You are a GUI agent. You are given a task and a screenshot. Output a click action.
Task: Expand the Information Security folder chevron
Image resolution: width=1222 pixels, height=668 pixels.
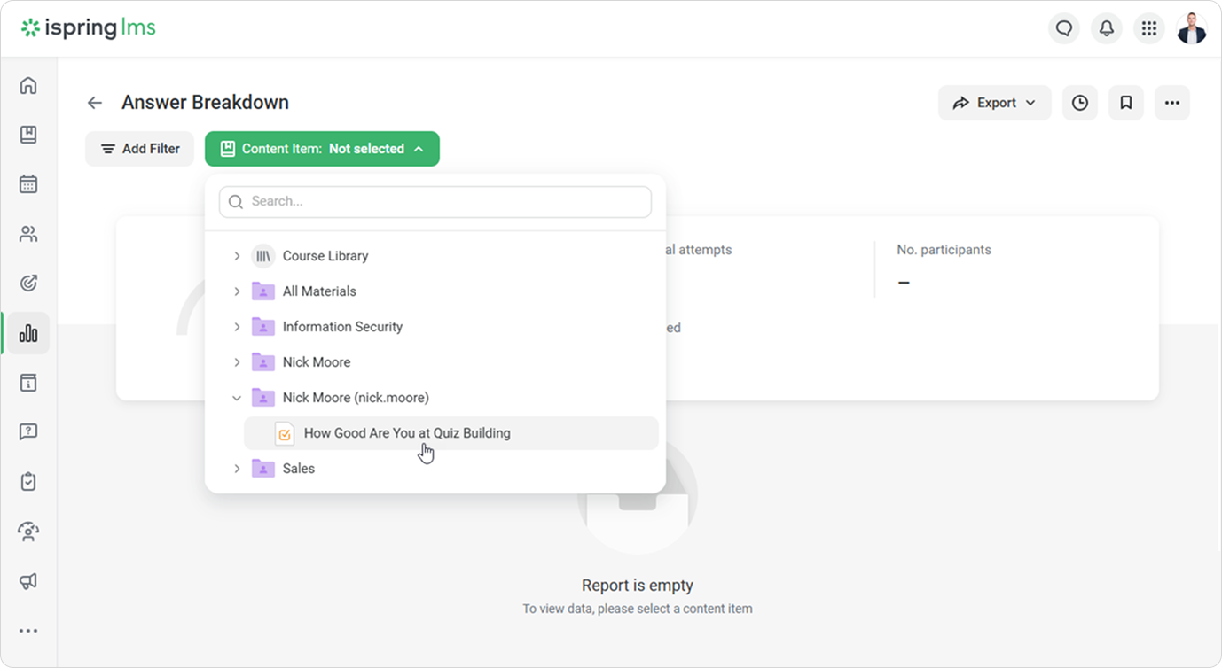click(x=237, y=327)
